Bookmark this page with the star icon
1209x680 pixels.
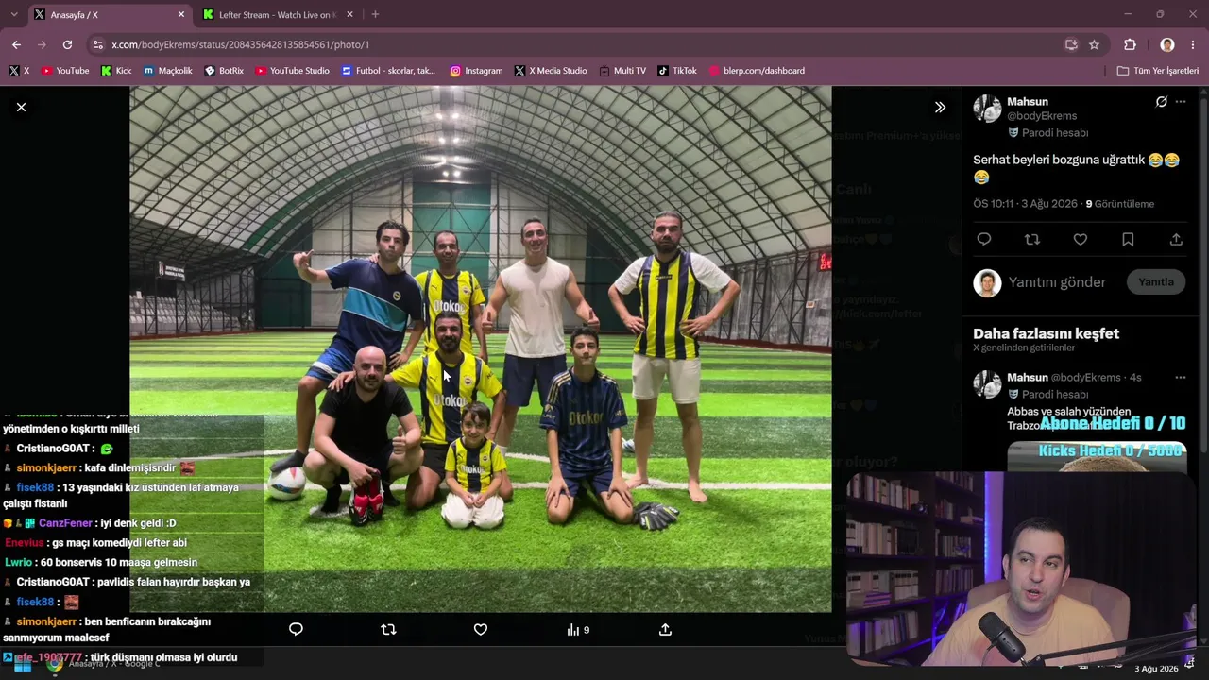[x=1094, y=44]
